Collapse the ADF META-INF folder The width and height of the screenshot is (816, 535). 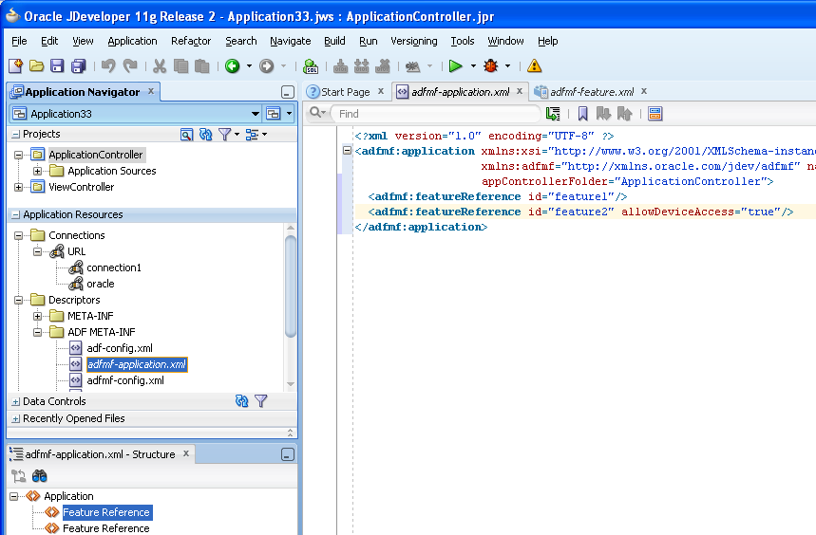tap(37, 332)
